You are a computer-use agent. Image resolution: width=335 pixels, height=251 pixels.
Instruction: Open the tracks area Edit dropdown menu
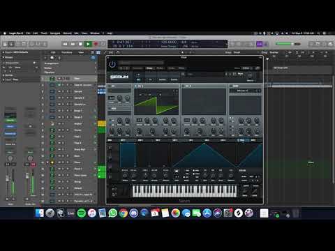pyautogui.click(x=53, y=52)
